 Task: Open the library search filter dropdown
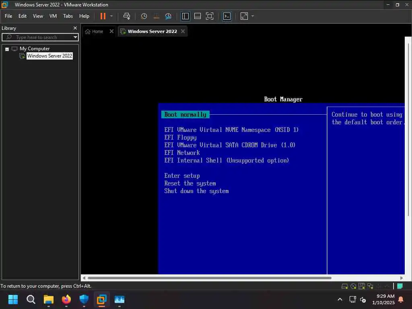click(75, 37)
